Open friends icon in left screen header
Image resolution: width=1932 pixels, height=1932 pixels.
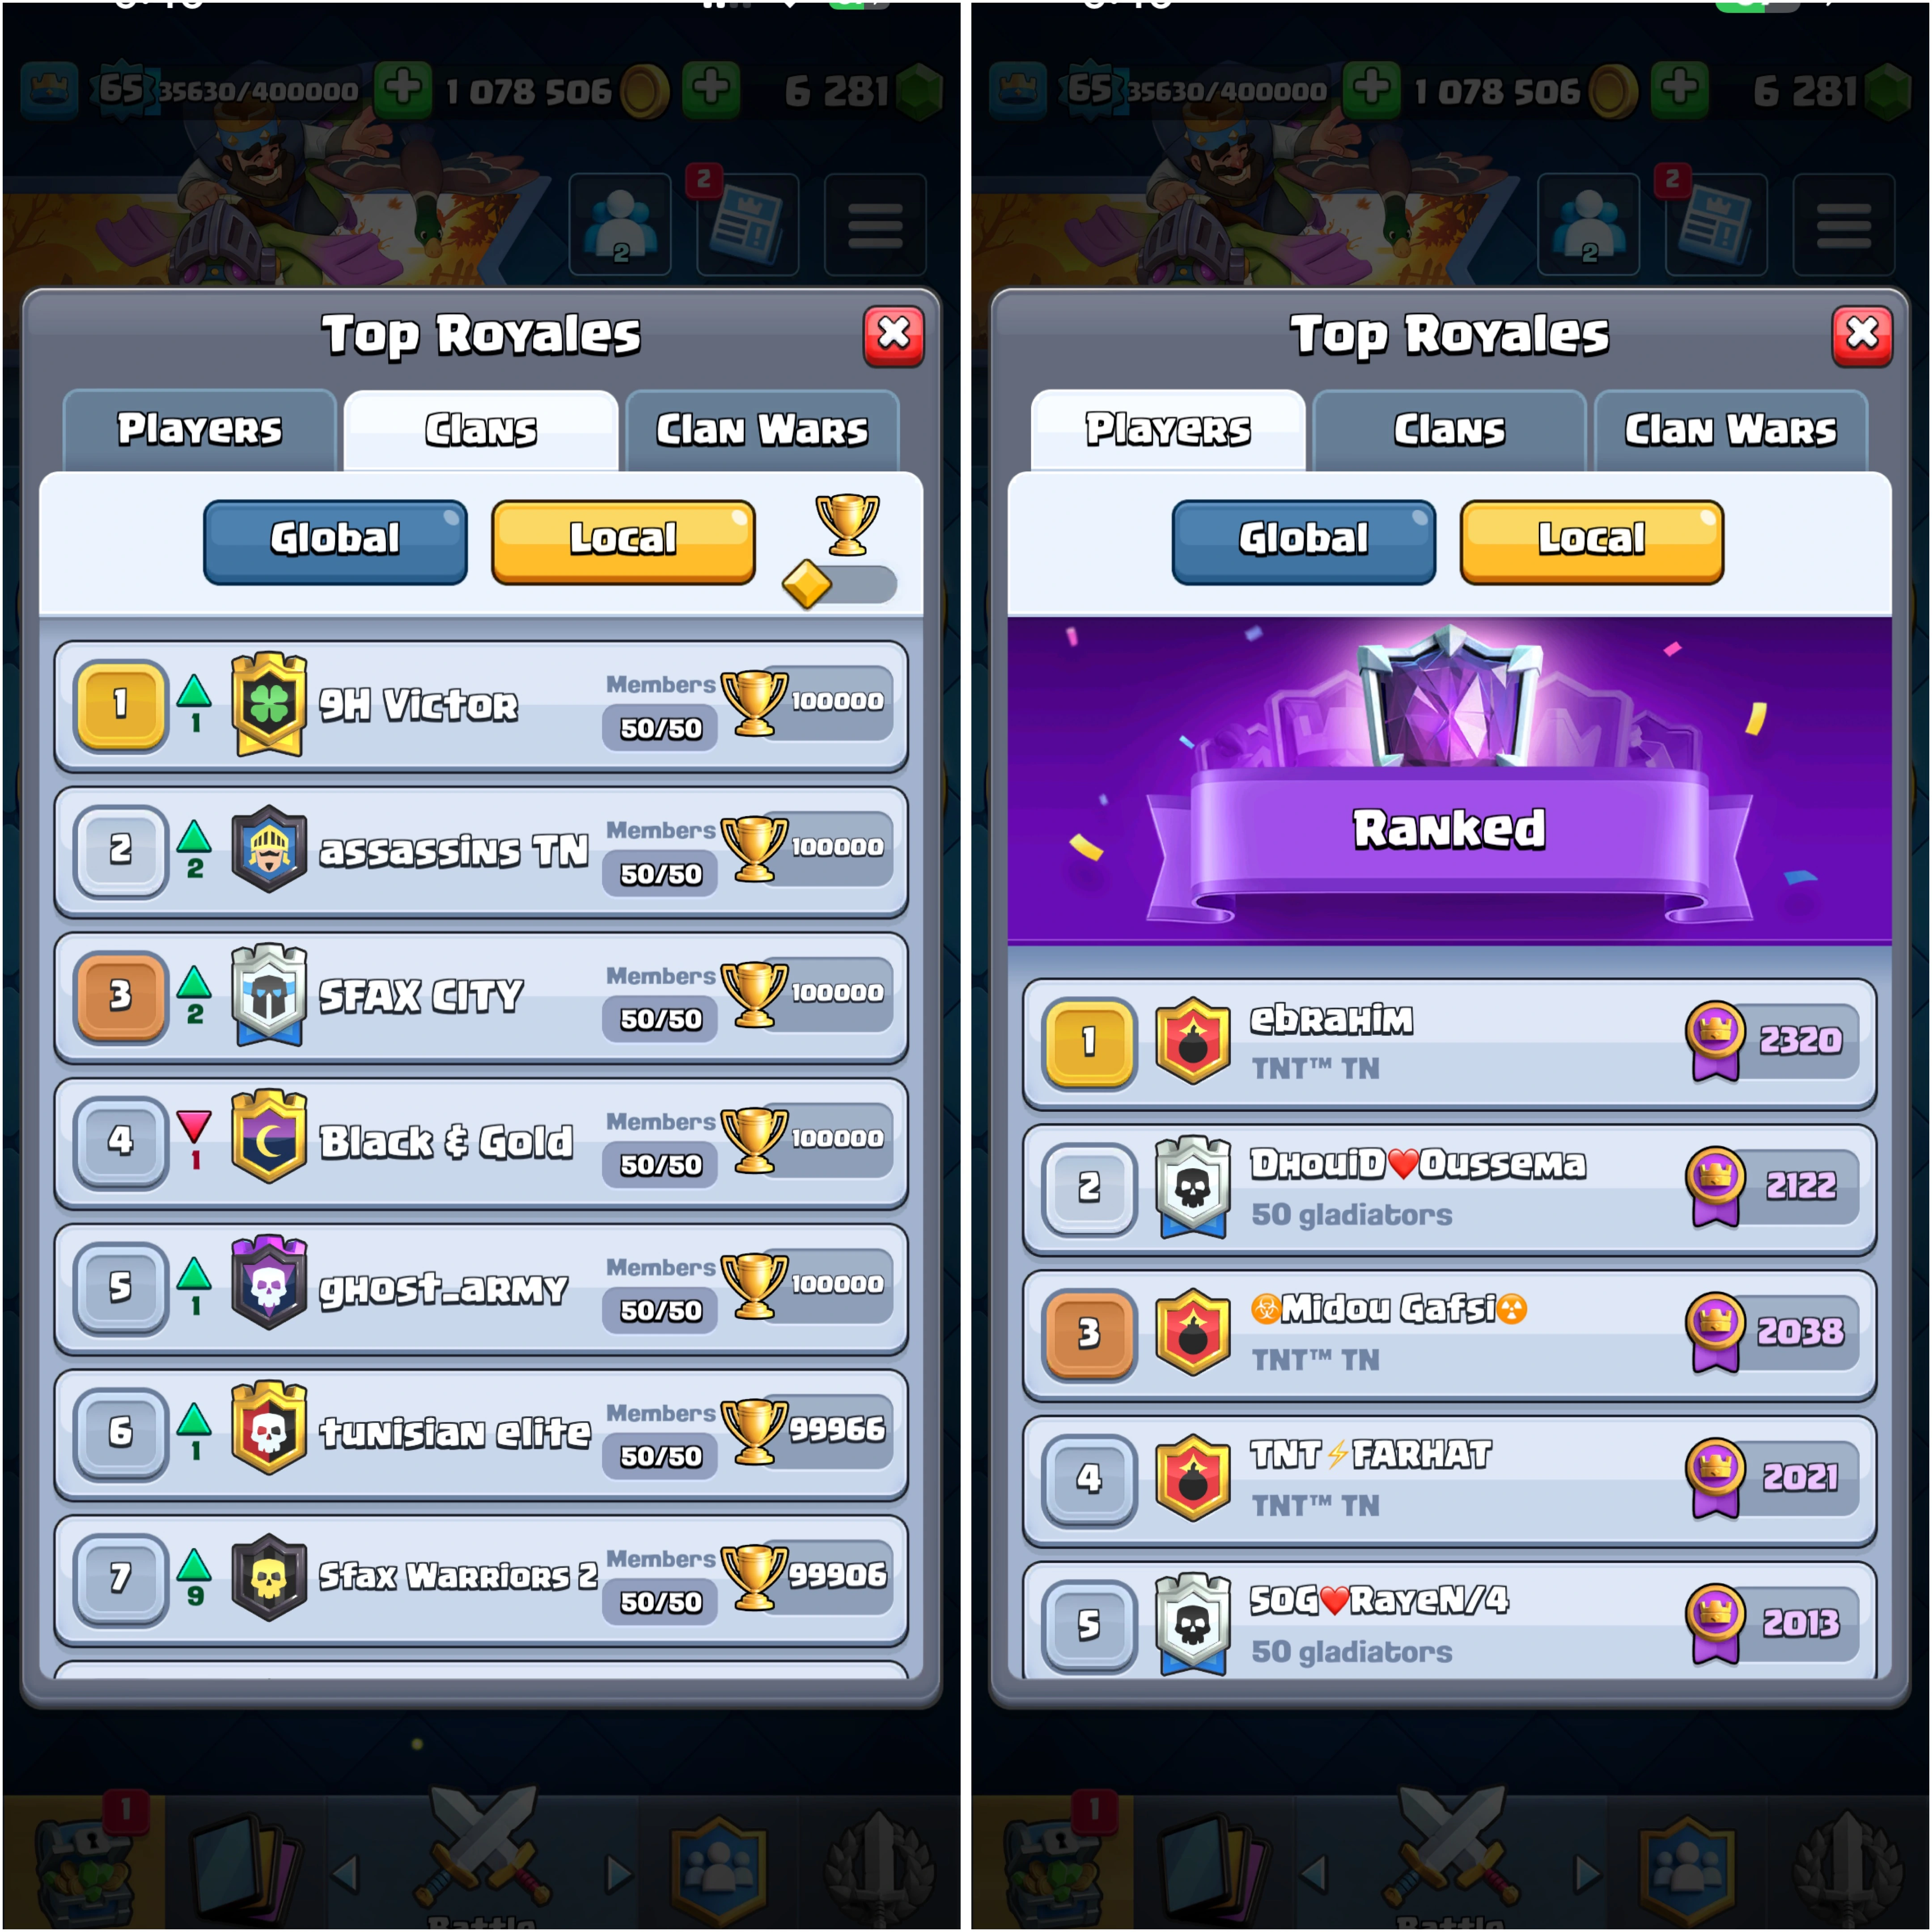coord(620,225)
